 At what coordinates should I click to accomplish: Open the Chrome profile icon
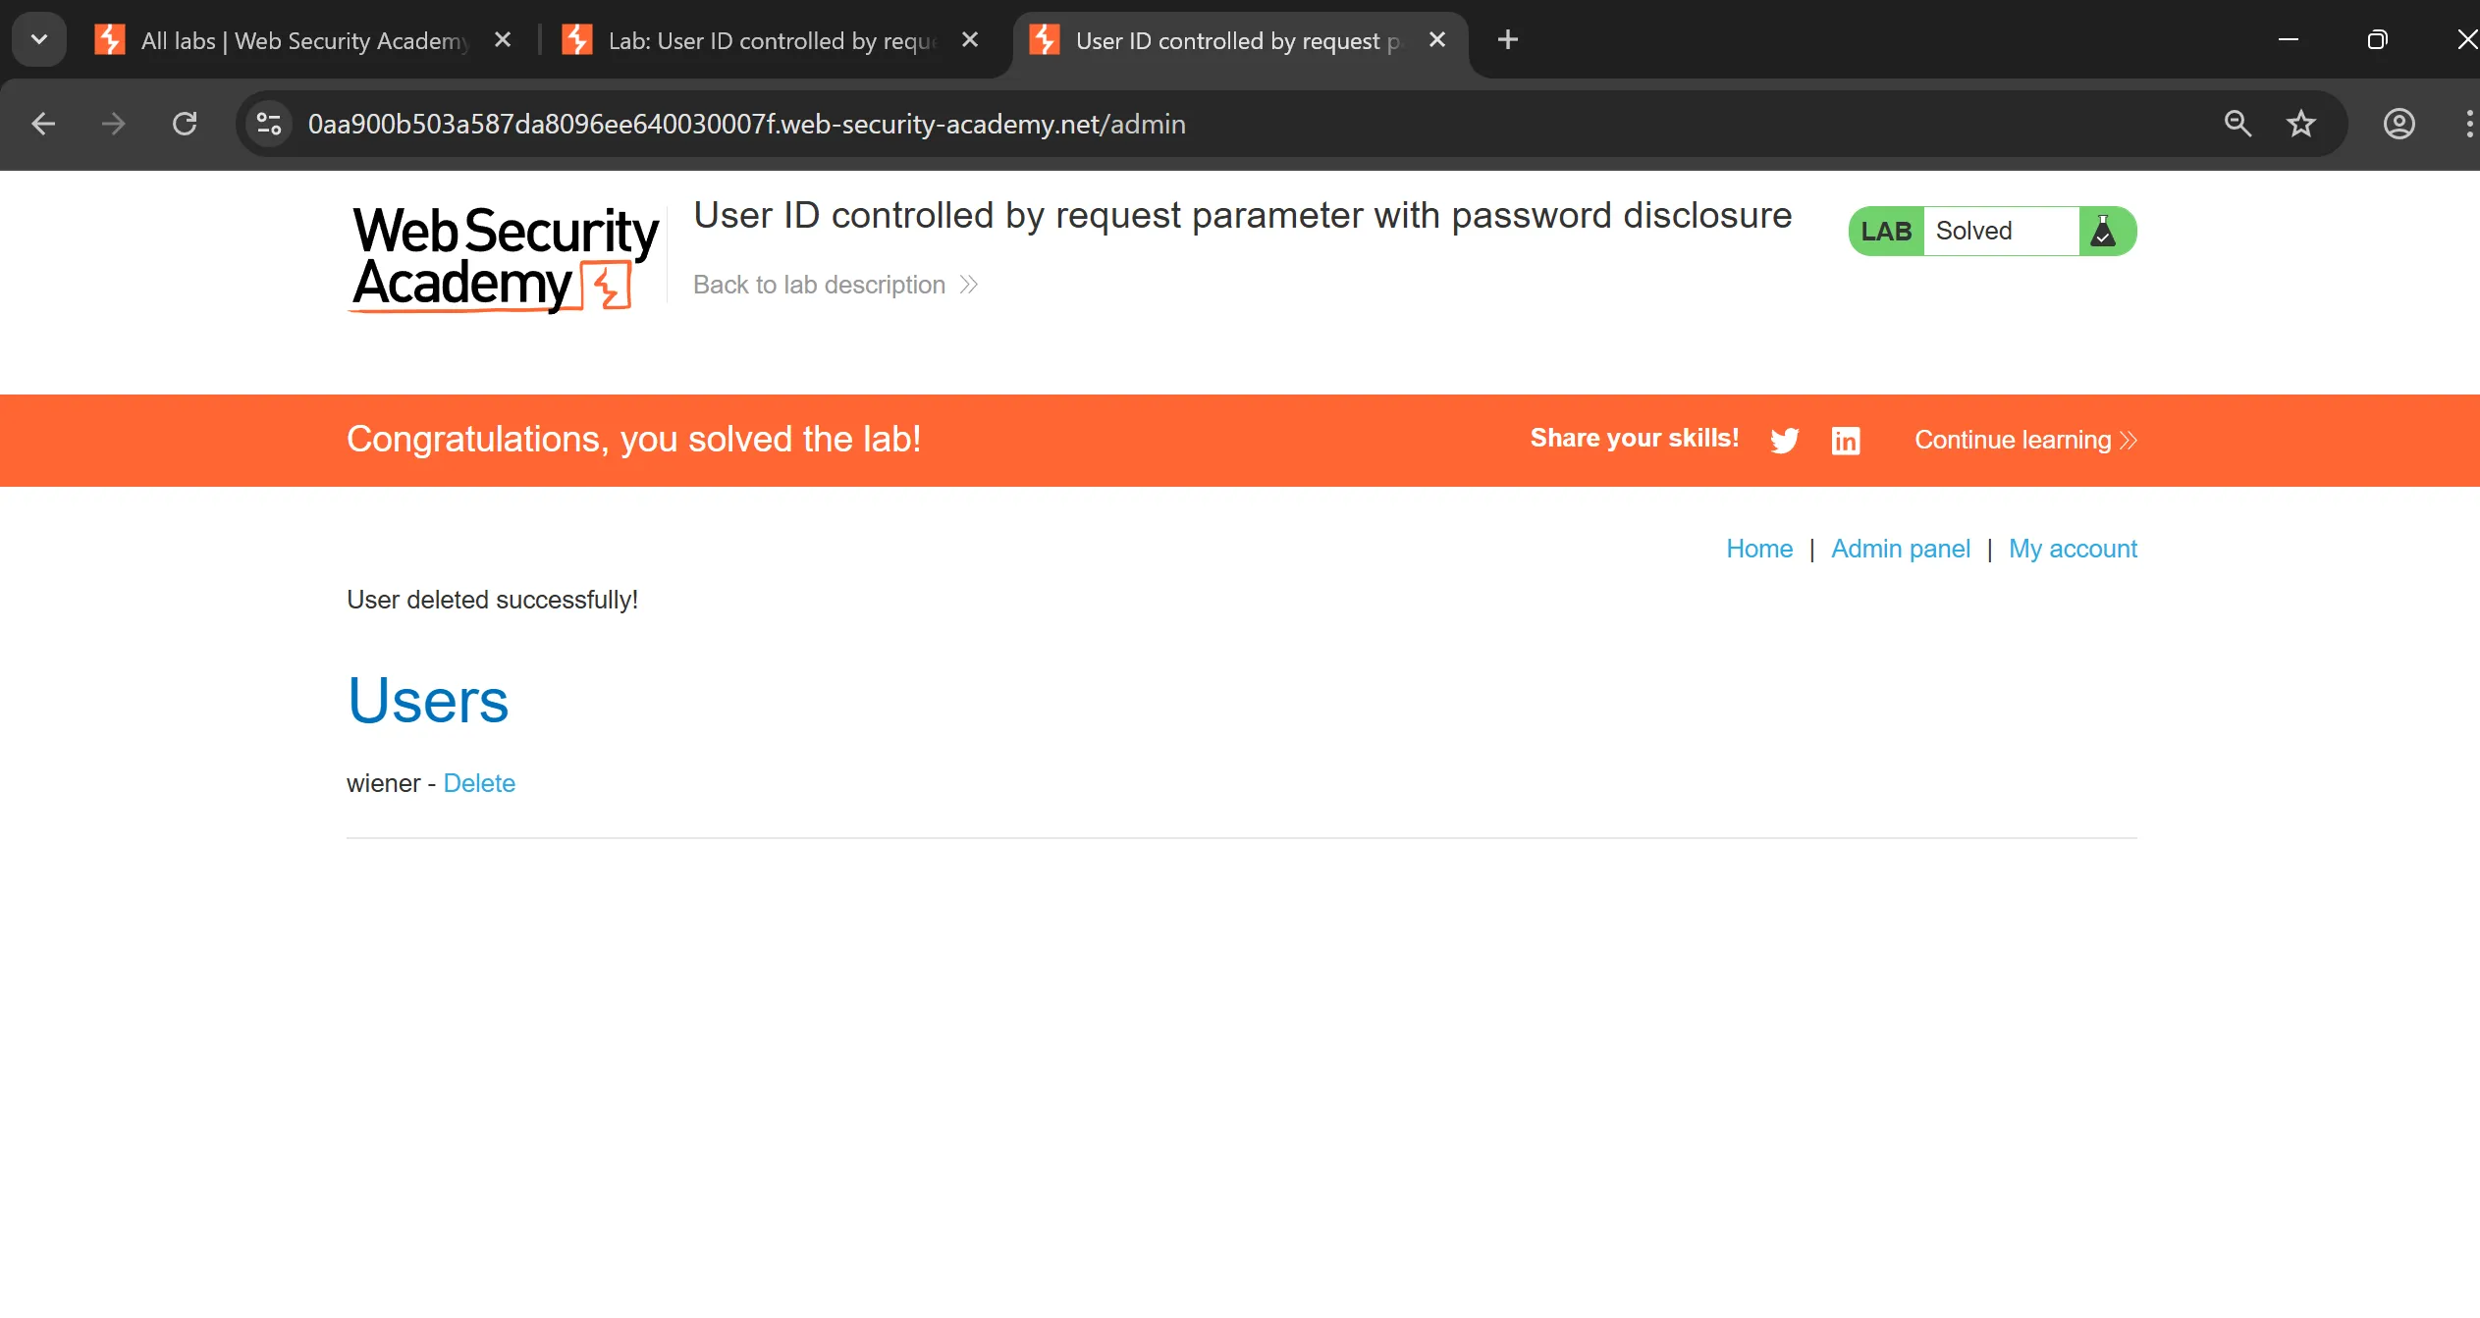(x=2399, y=124)
